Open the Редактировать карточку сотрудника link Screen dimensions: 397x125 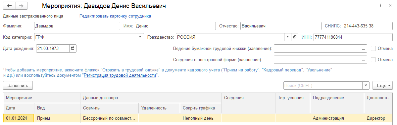(x=115, y=16)
